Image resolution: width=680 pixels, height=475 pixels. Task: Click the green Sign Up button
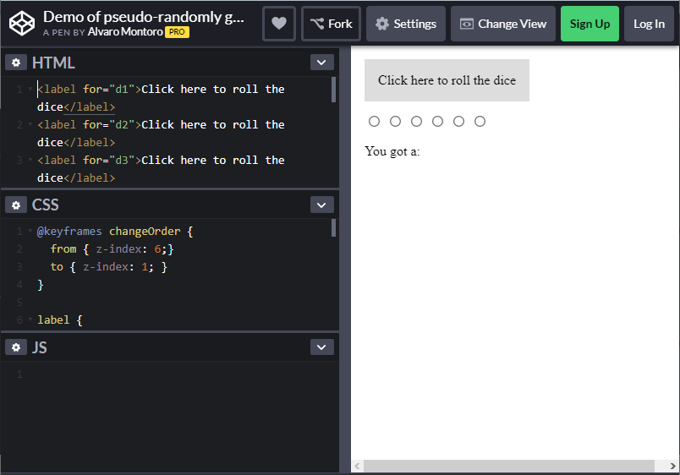(590, 24)
